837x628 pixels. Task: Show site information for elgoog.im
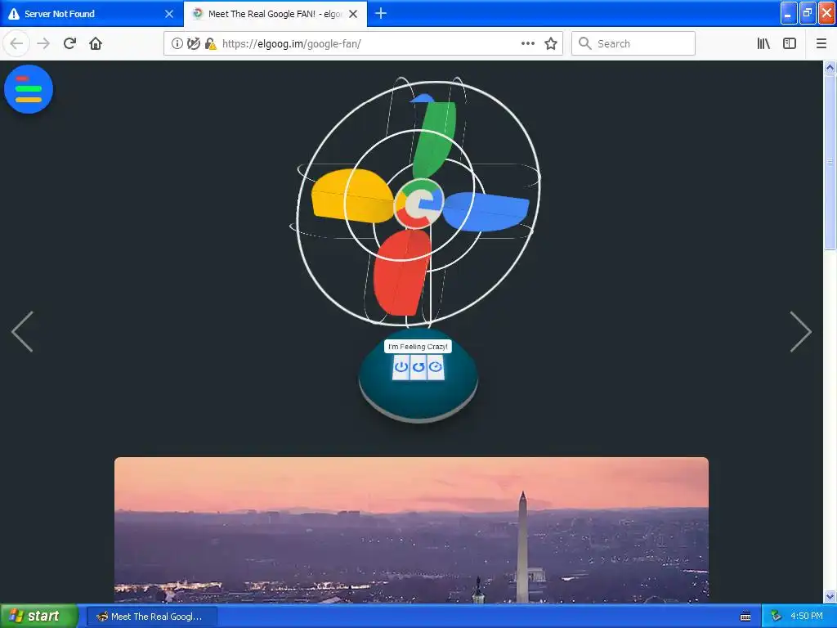[177, 44]
